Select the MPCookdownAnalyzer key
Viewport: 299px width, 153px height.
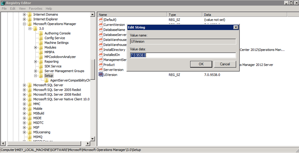pos(60,57)
